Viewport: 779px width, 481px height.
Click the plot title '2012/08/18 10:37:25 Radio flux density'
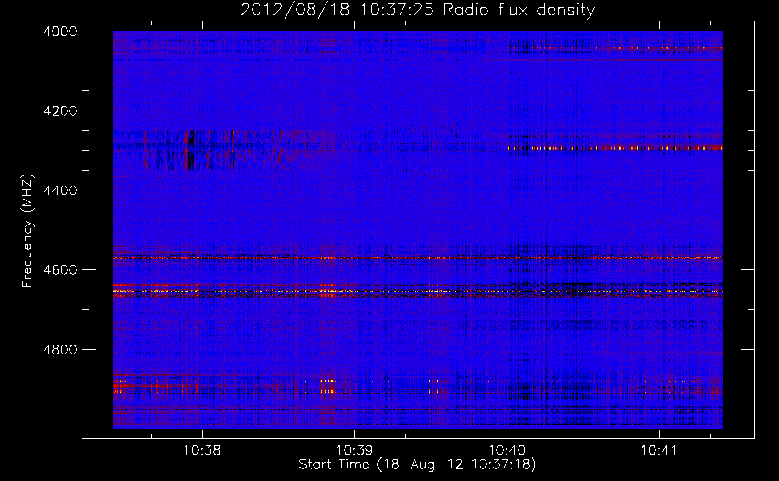tap(417, 10)
